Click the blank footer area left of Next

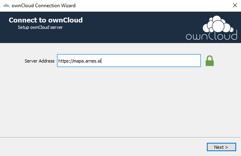(x=103, y=147)
